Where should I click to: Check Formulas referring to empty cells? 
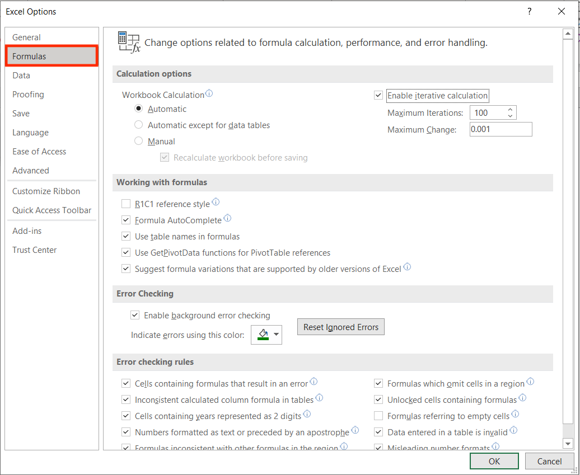[x=378, y=416]
